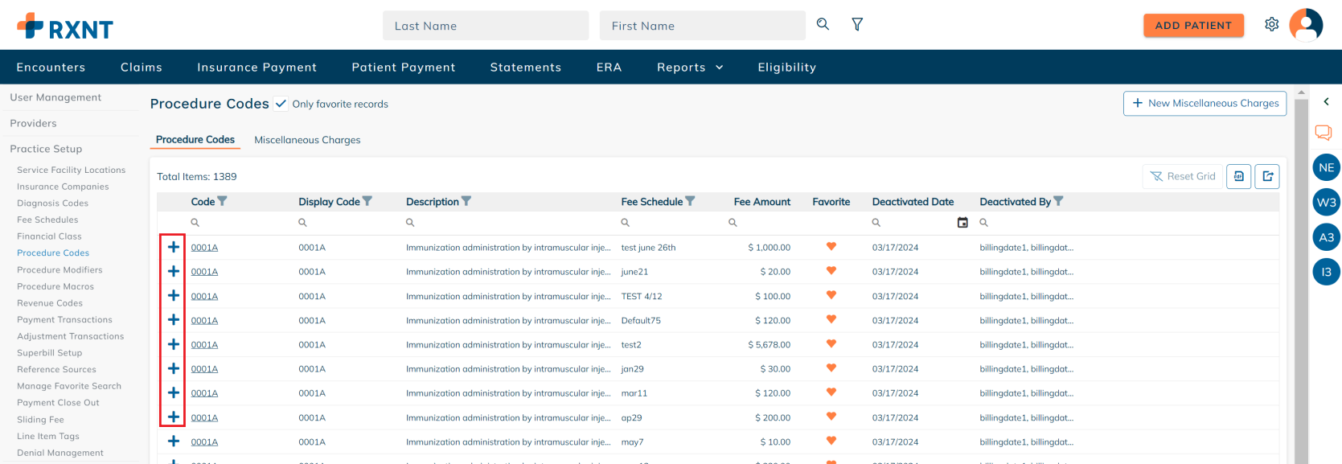1342x464 pixels.
Task: Open the Fee Schedule column filter icon
Action: tap(690, 201)
